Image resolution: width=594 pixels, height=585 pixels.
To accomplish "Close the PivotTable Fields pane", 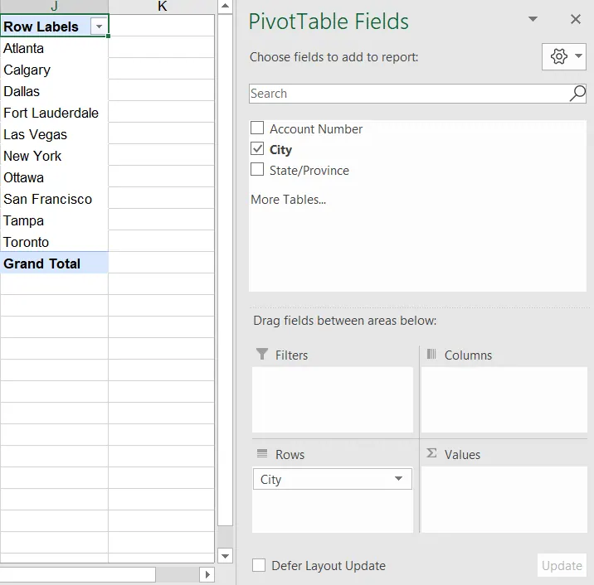I will point(576,20).
